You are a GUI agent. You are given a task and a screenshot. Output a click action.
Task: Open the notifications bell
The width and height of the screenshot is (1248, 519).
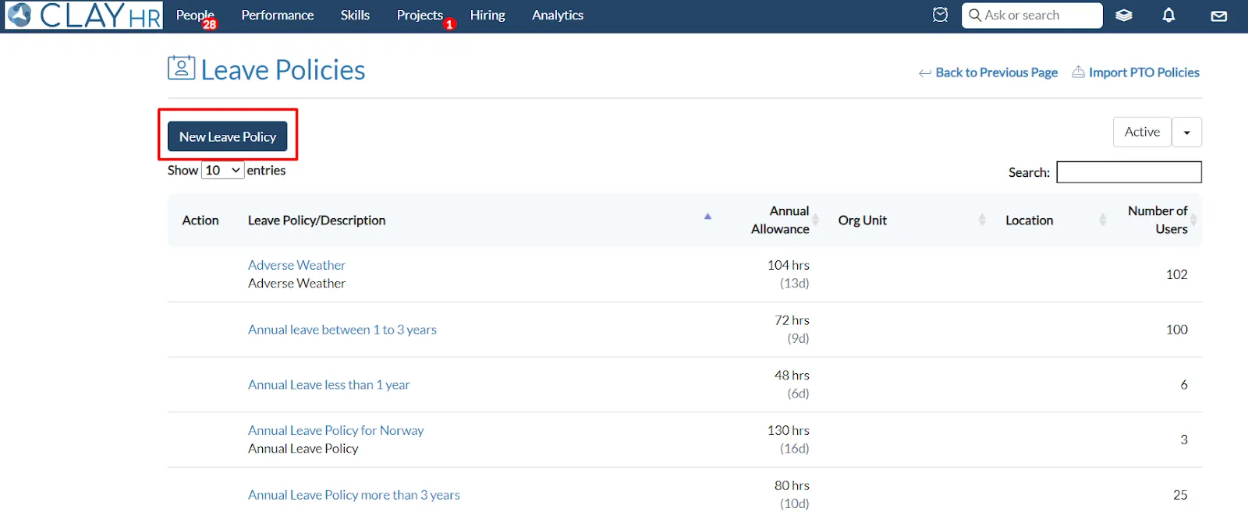[x=1168, y=16]
